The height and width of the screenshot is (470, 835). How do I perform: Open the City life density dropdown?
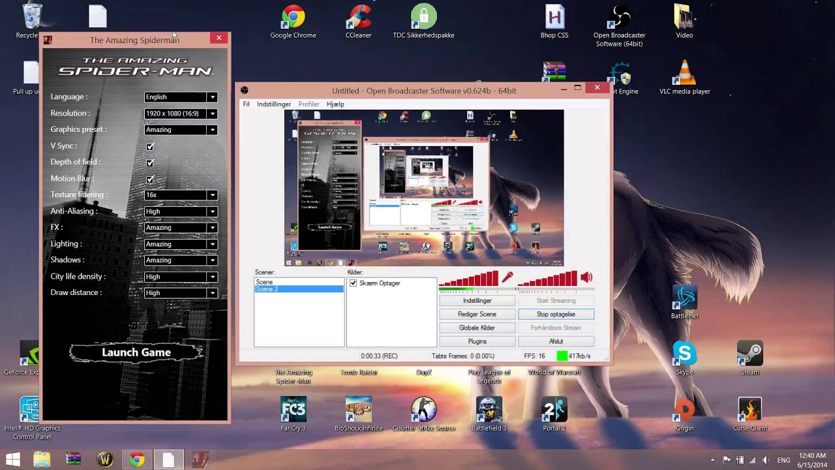coord(180,277)
